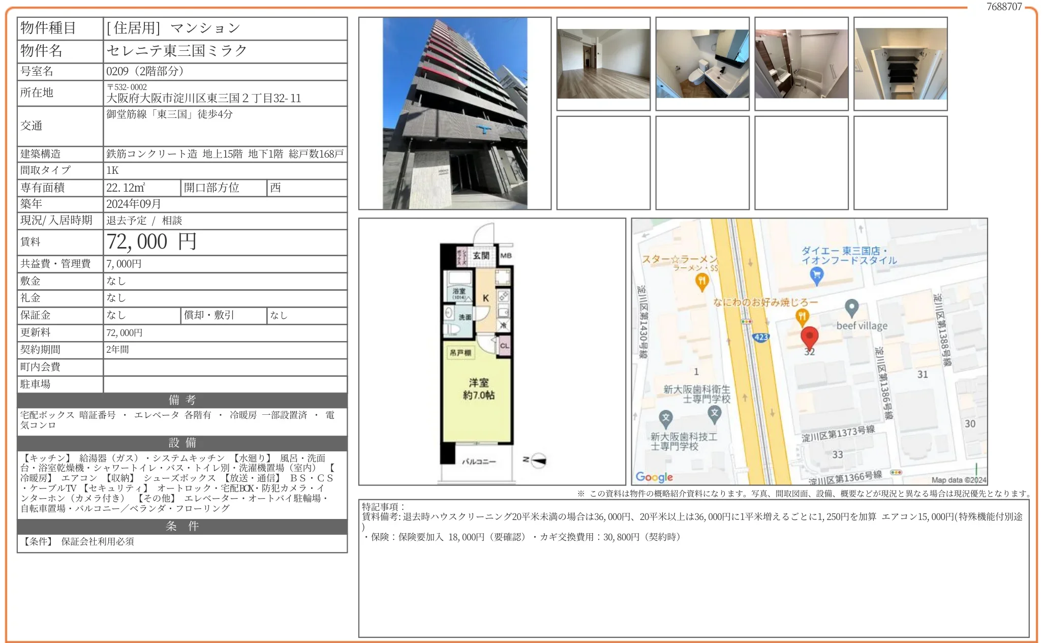Open the bathroom photo thumbnail
The height and width of the screenshot is (643, 1045).
point(802,64)
